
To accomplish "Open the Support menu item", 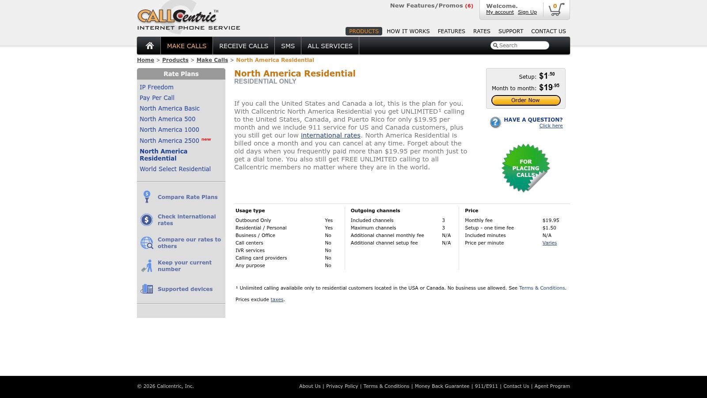I will [511, 31].
